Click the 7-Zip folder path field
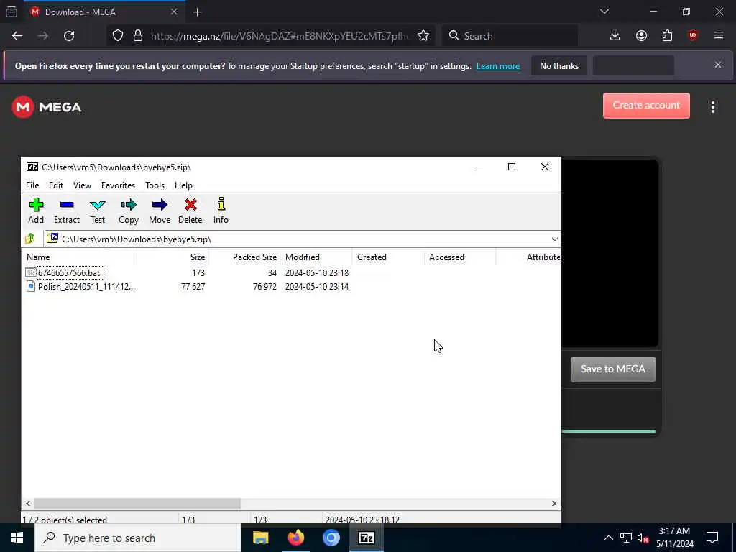 pos(303,239)
